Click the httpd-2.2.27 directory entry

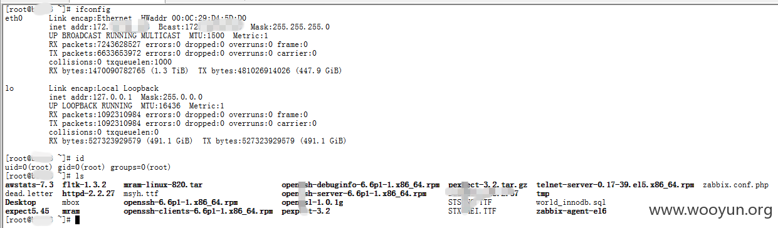(x=88, y=194)
